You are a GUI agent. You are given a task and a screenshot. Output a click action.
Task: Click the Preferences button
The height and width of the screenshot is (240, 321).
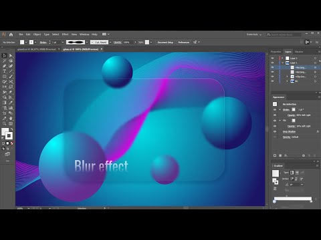point(184,42)
